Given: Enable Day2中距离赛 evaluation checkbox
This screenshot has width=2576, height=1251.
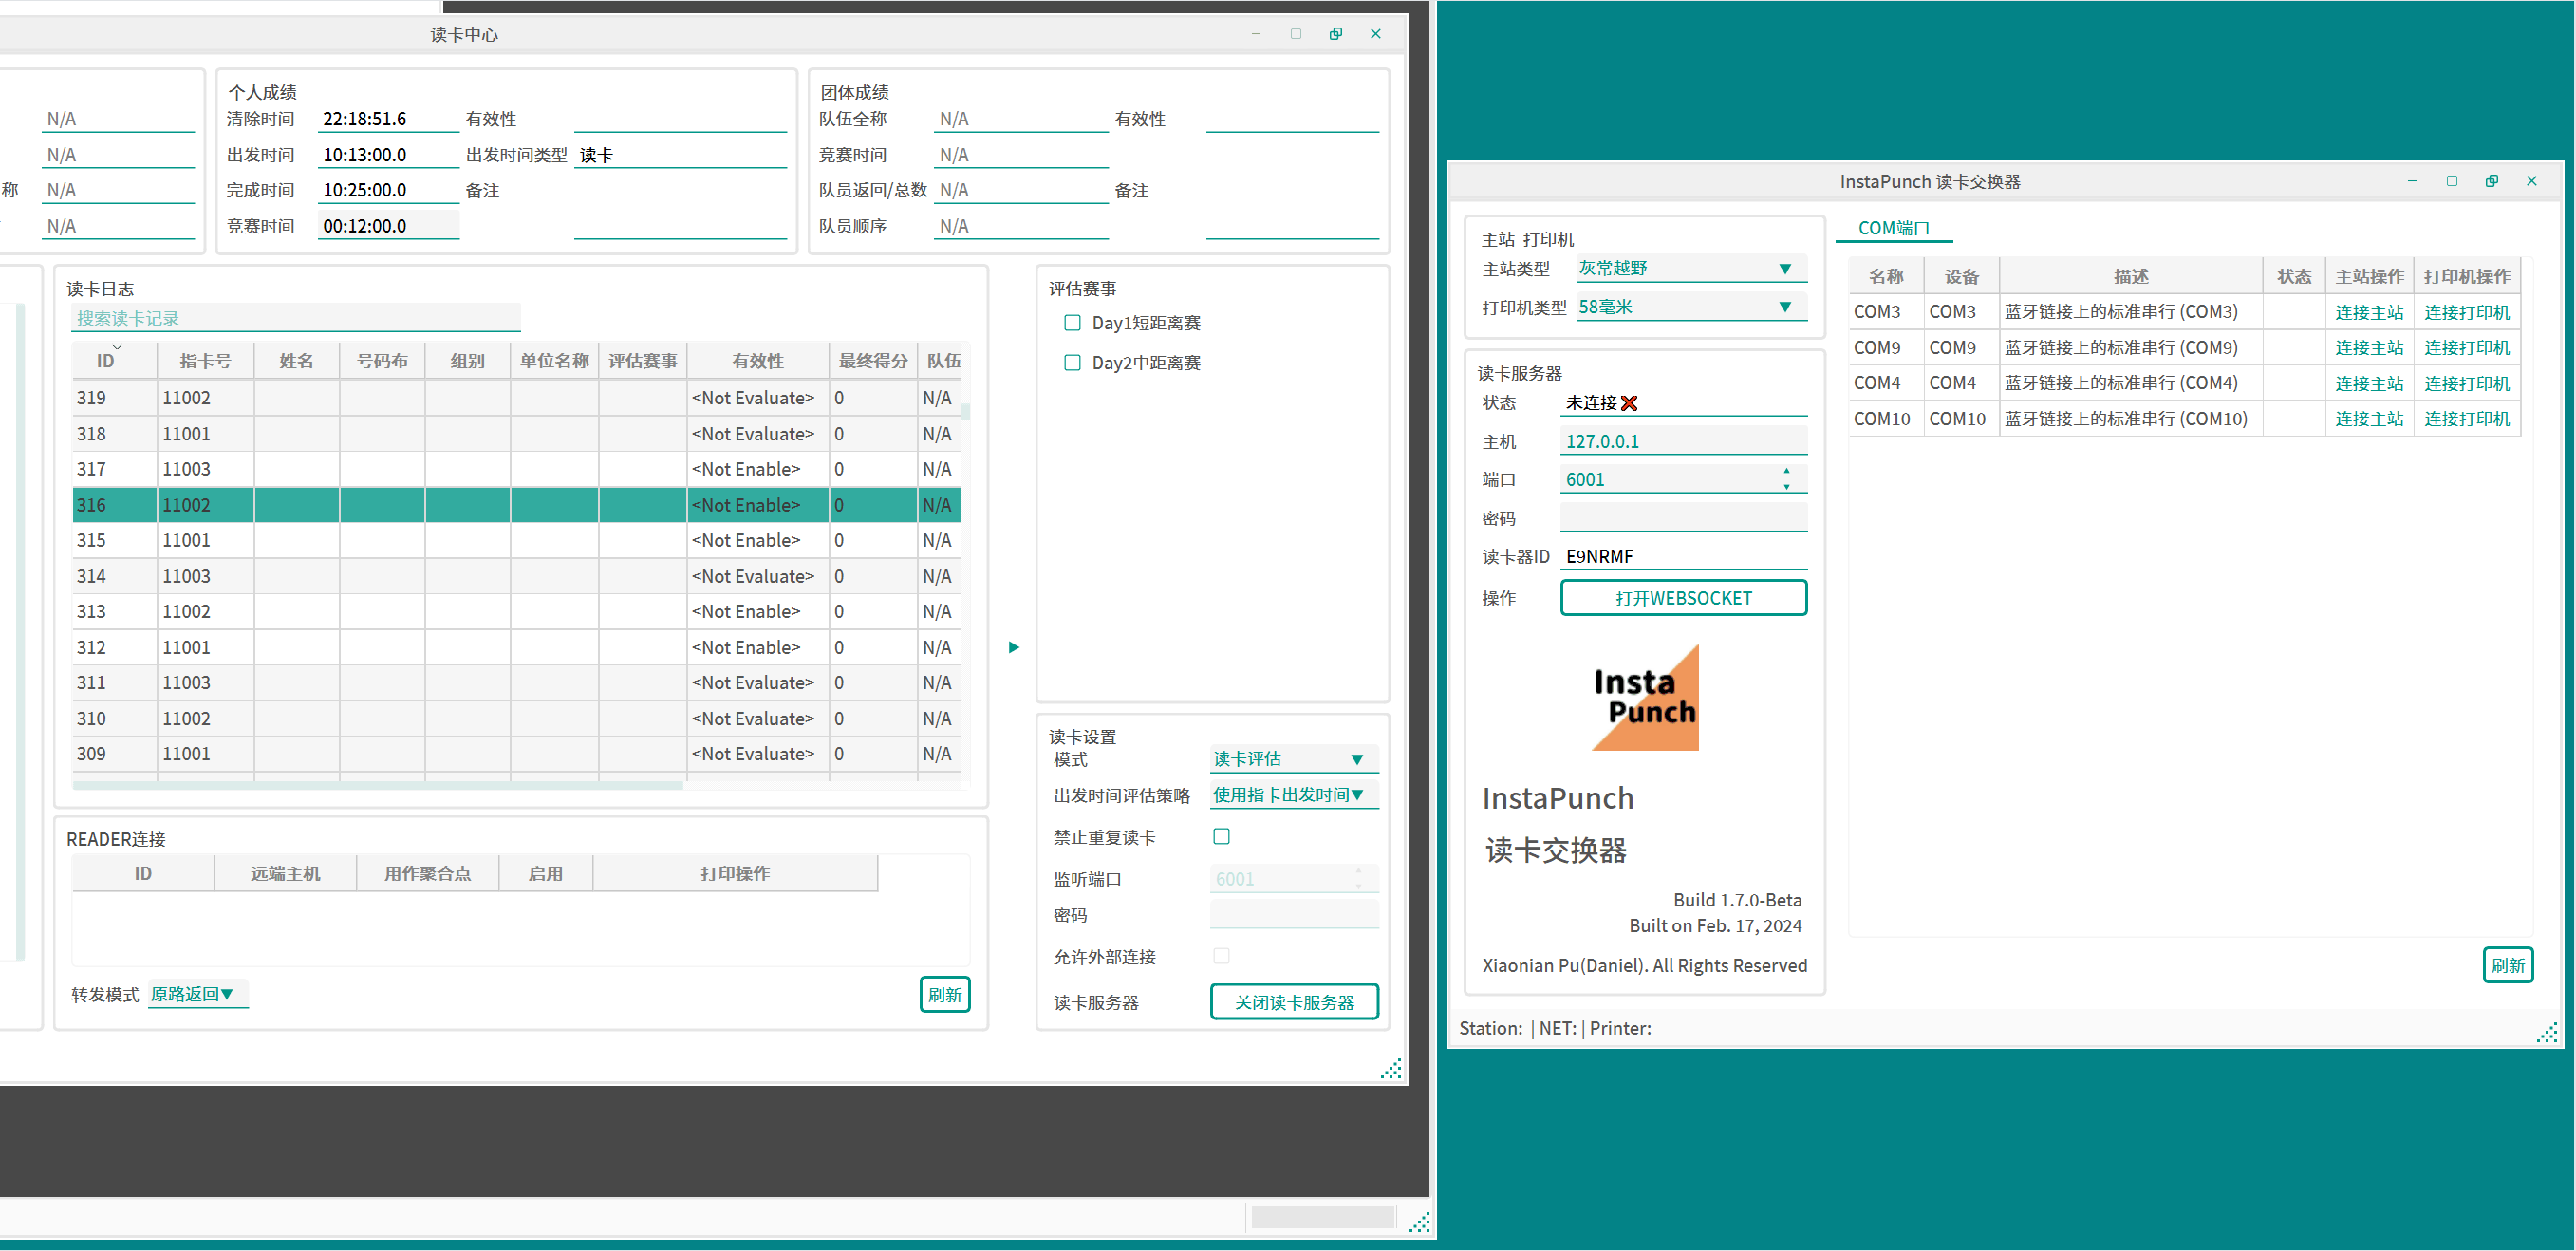Looking at the screenshot, I should coord(1072,363).
